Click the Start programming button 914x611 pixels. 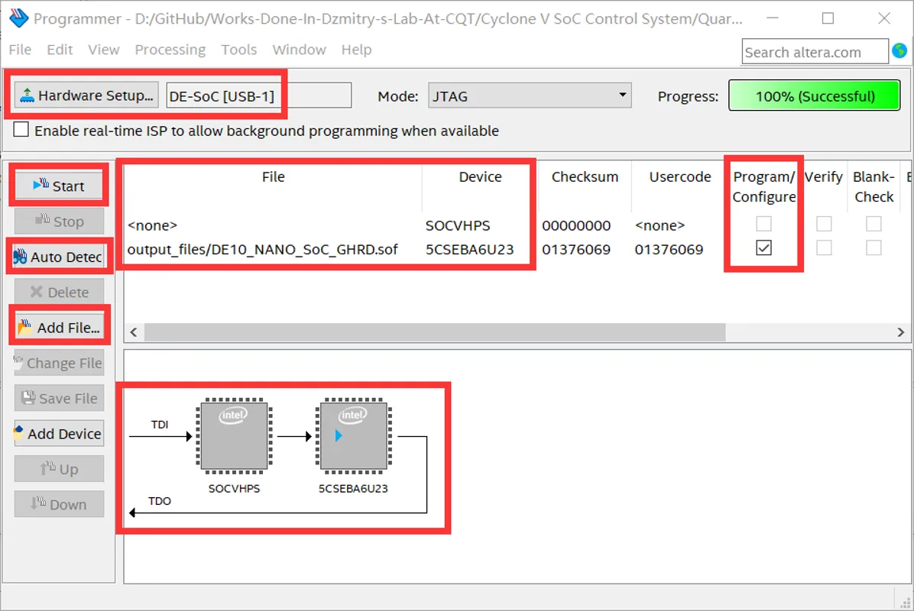59,186
